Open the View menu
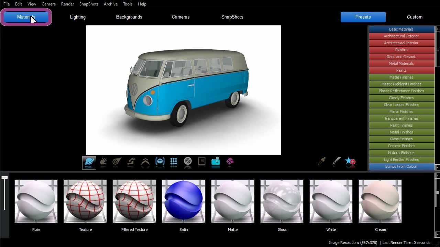The height and width of the screenshot is (247, 440). click(32, 4)
